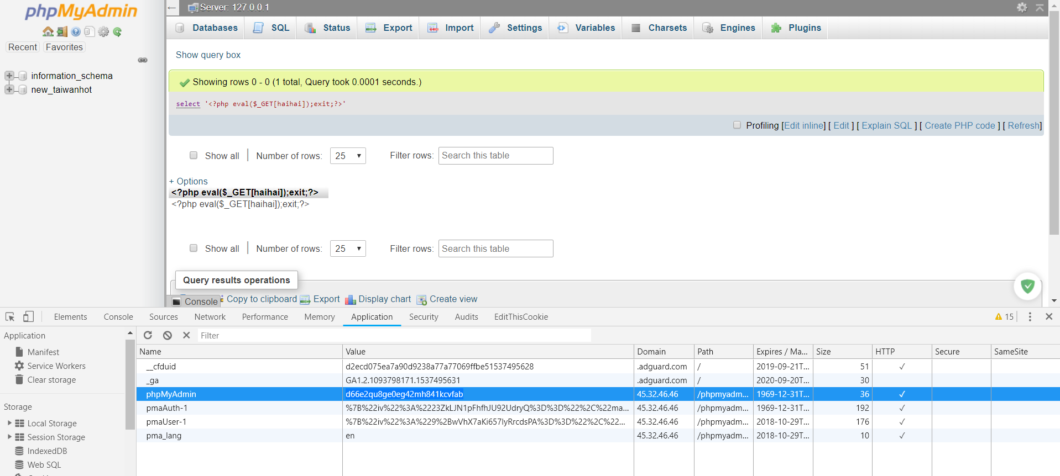The height and width of the screenshot is (476, 1060).
Task: Refresh the cookies table in DevTools
Action: click(x=148, y=335)
